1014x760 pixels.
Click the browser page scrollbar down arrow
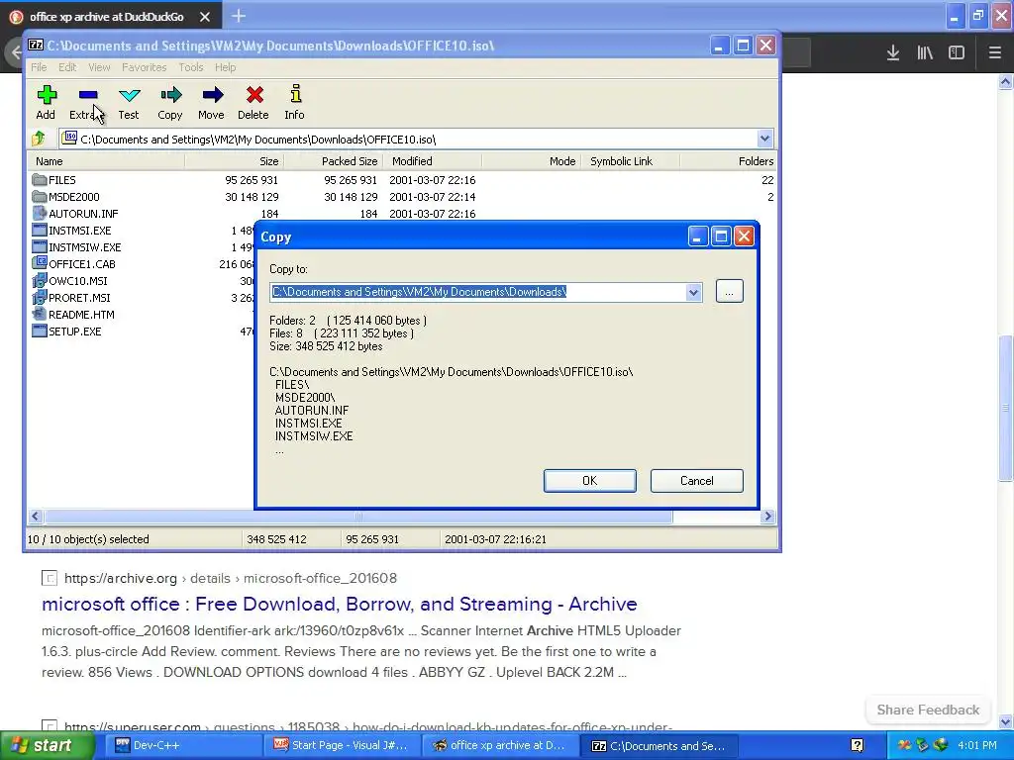pyautogui.click(x=1006, y=722)
